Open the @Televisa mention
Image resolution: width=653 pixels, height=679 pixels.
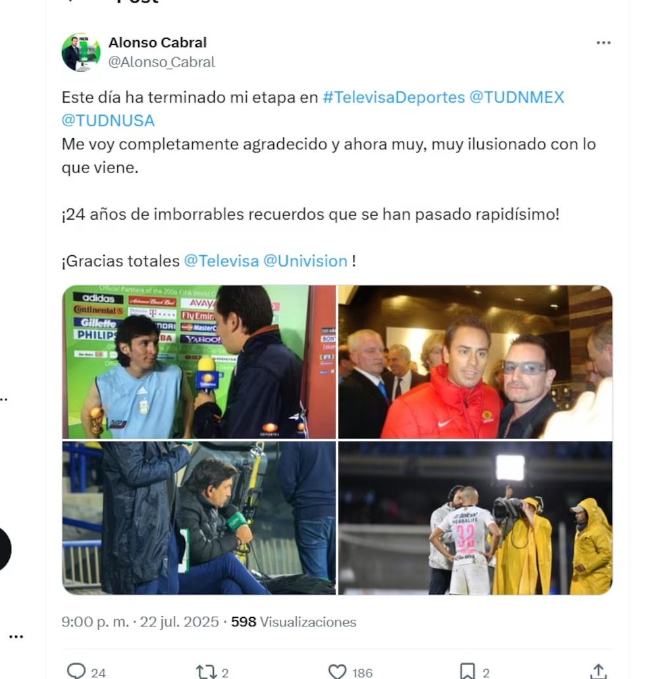pos(221,261)
